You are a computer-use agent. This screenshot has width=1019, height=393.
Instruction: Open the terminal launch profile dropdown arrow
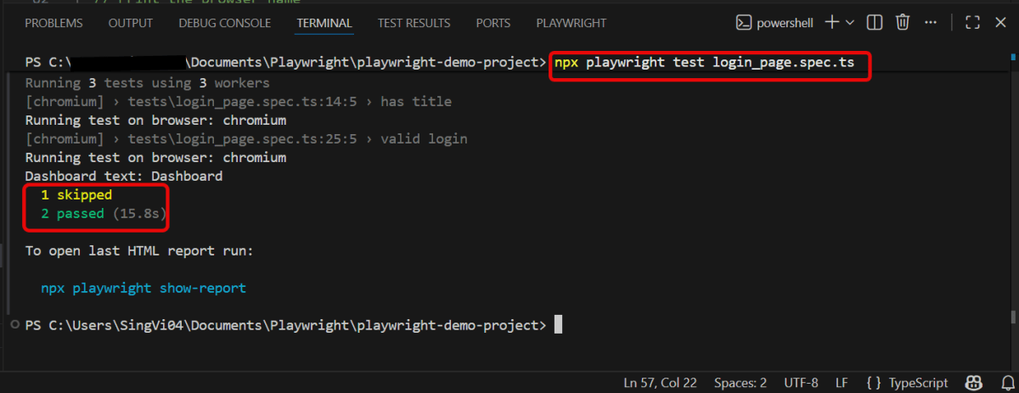849,23
